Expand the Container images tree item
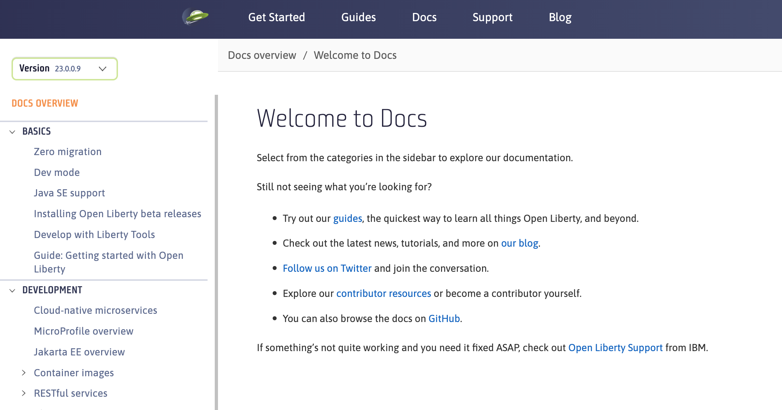782x410 pixels. (x=25, y=372)
